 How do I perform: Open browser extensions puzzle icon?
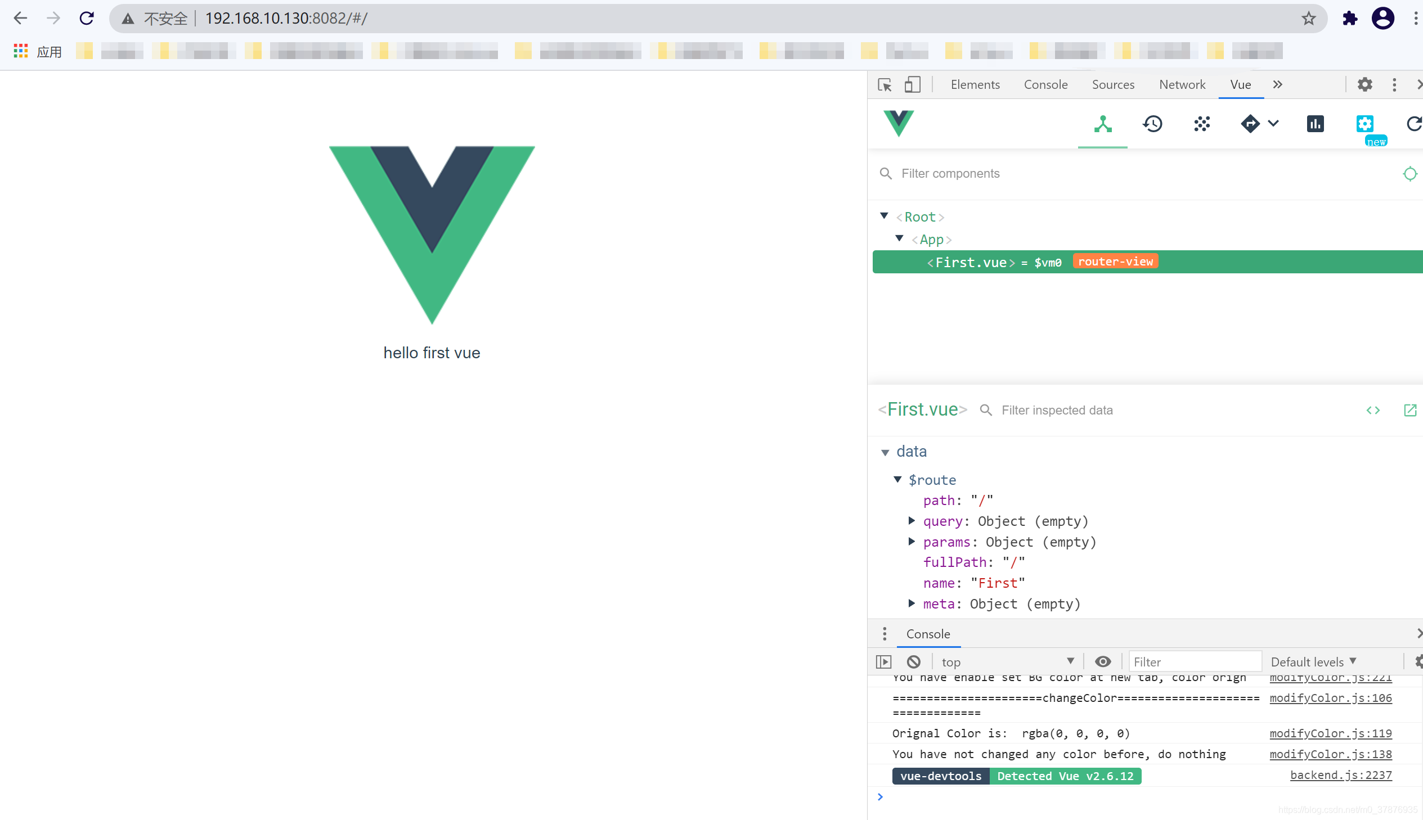(x=1350, y=19)
